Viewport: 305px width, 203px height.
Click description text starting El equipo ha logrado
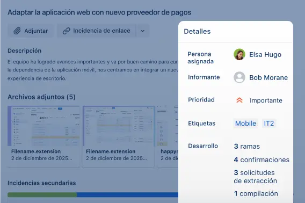(93, 70)
